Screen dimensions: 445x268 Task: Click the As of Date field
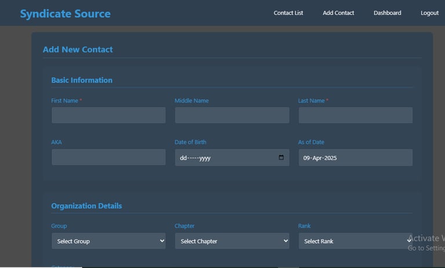pos(355,157)
